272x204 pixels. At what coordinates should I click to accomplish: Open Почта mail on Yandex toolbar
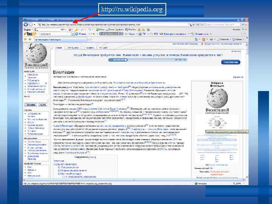[x=110, y=30]
